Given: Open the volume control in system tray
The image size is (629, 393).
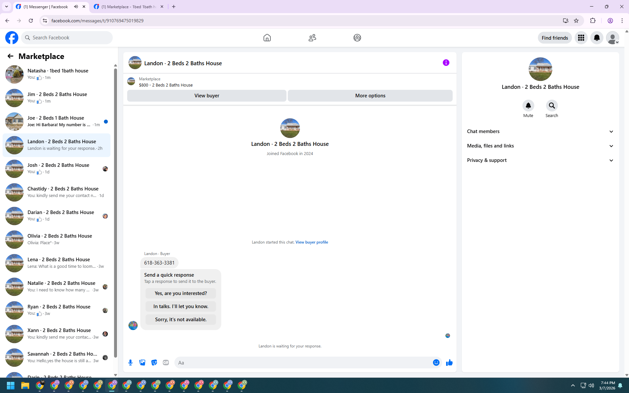Looking at the screenshot, I should click(591, 385).
